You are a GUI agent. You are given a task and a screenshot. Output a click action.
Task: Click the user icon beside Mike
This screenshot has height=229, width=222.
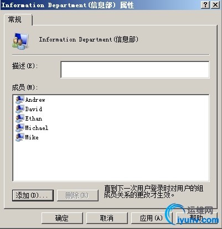(20, 137)
